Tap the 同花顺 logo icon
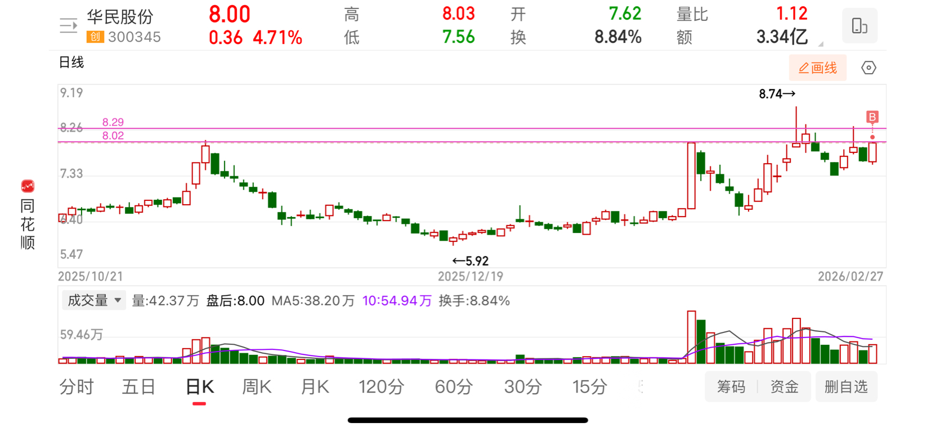Viewport: 936px width, 432px height. [x=28, y=186]
